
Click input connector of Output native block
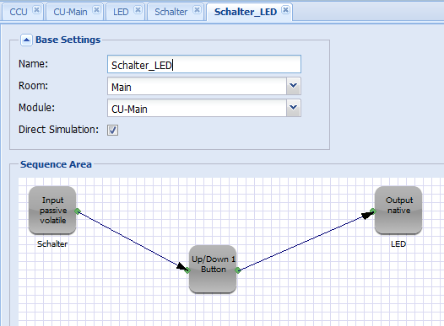tap(373, 211)
